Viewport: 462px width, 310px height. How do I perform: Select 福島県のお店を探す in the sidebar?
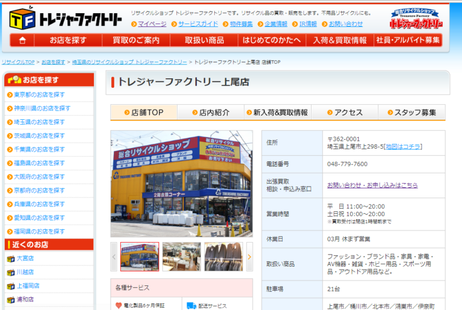click(x=39, y=163)
